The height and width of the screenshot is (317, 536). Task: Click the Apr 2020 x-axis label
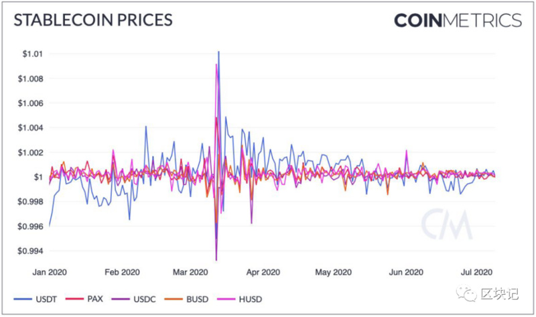[261, 272]
